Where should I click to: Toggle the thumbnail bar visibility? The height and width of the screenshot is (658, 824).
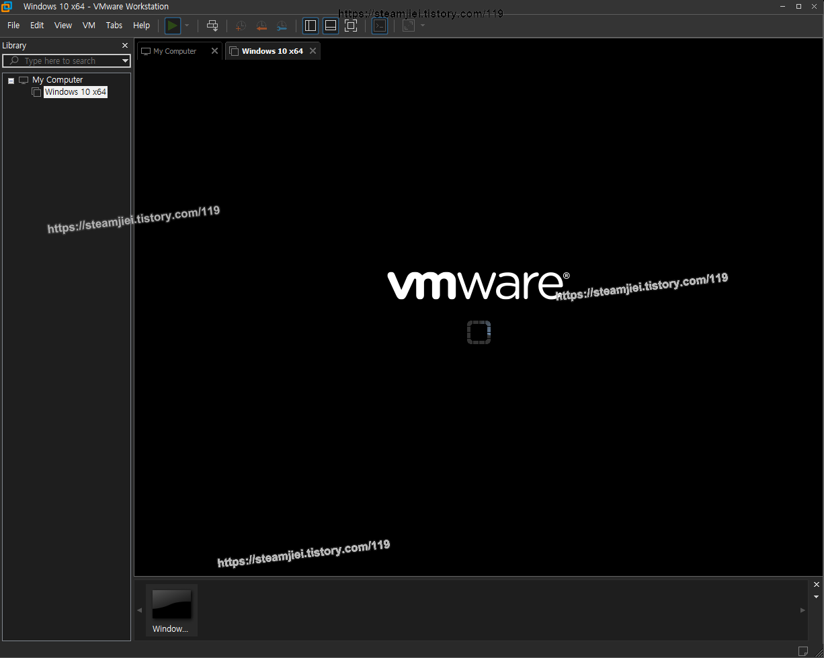[331, 25]
